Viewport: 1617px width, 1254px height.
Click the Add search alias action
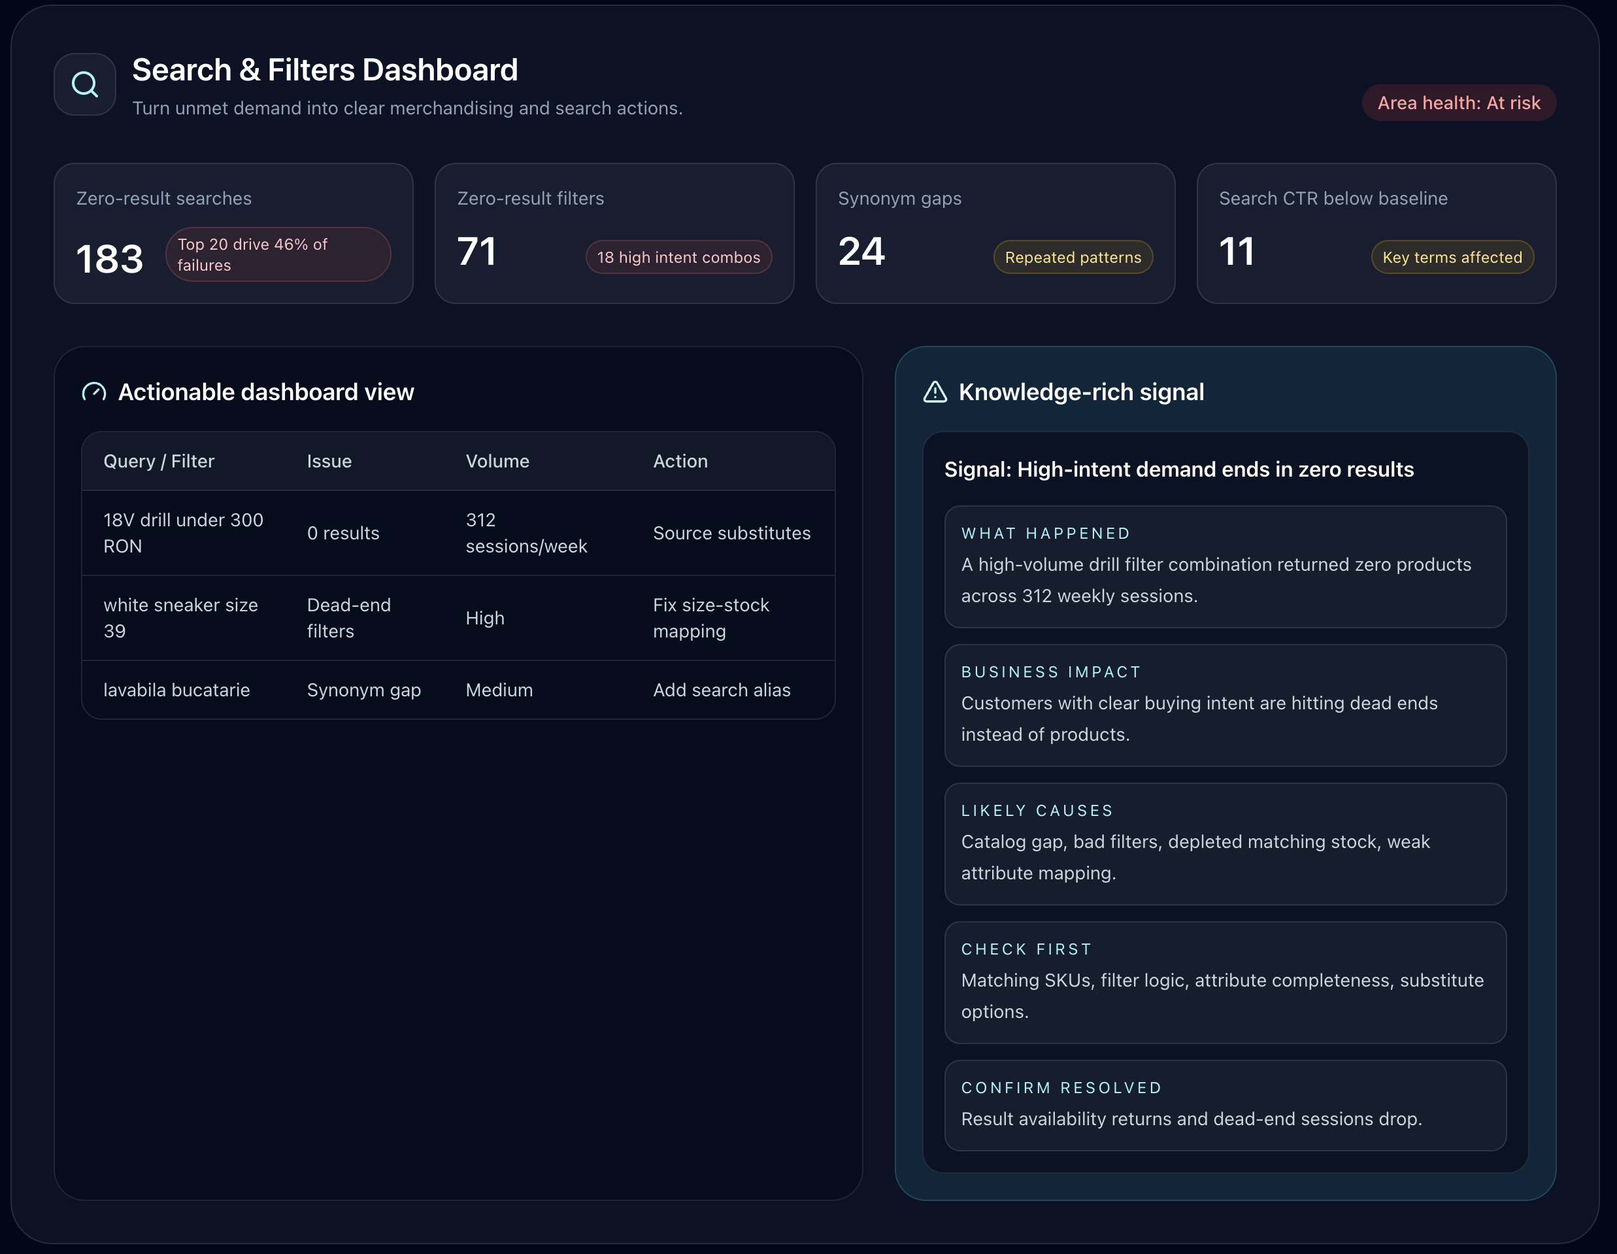coord(721,690)
